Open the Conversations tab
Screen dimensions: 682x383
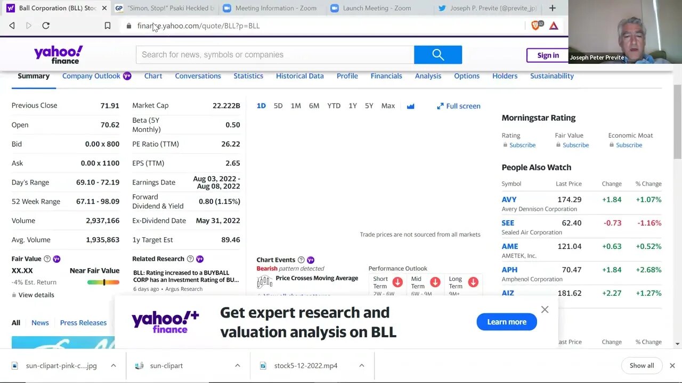(x=198, y=76)
